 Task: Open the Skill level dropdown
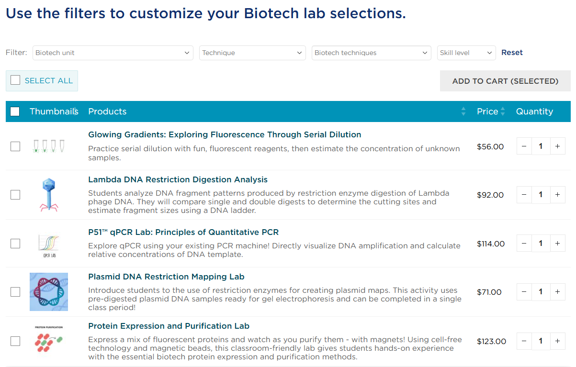coord(466,53)
